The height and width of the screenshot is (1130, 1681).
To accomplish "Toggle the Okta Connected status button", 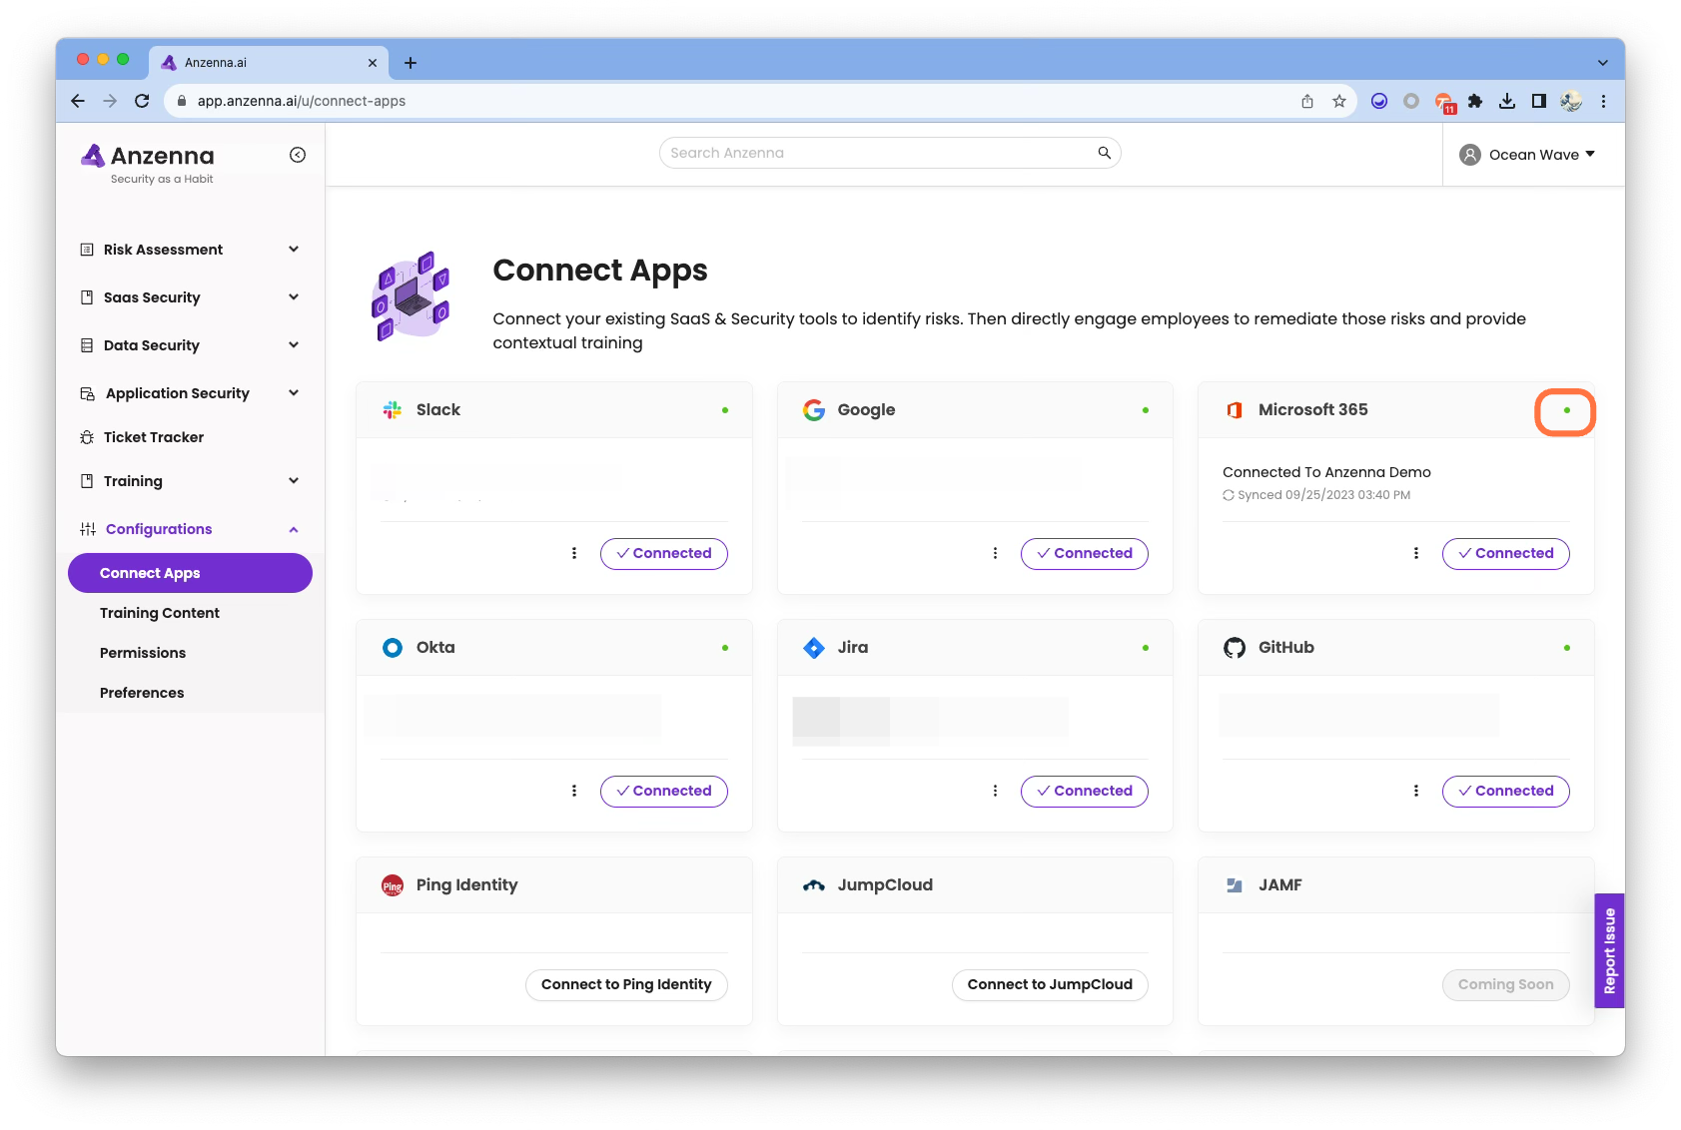I will [663, 791].
